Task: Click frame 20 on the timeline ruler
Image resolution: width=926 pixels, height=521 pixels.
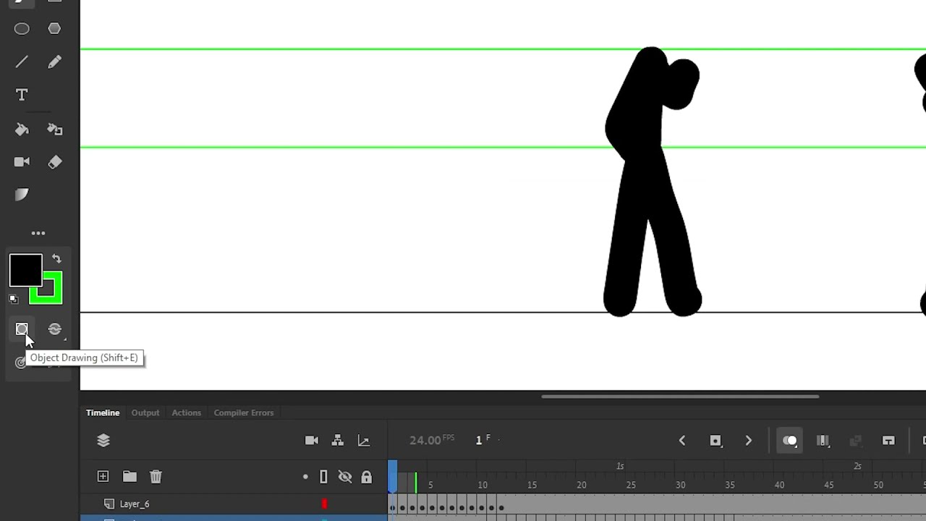Action: (581, 484)
